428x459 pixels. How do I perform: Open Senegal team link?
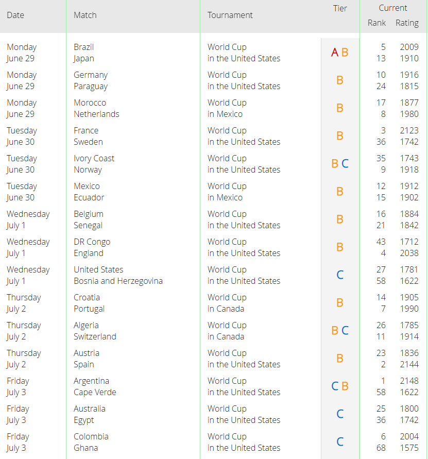coord(88,226)
